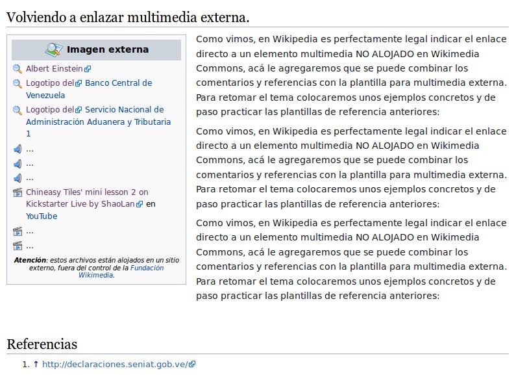Click the Imagen externa header picture icon
This screenshot has width=516, height=375.
(x=53, y=50)
